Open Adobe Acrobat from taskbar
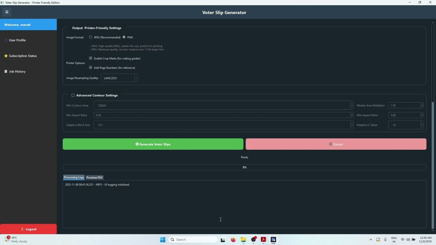Viewport: 436px width, 245px height. [x=263, y=240]
